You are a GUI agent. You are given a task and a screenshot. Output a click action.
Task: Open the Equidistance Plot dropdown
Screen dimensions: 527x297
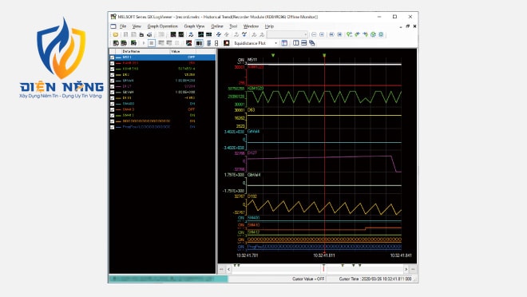pyautogui.click(x=276, y=43)
